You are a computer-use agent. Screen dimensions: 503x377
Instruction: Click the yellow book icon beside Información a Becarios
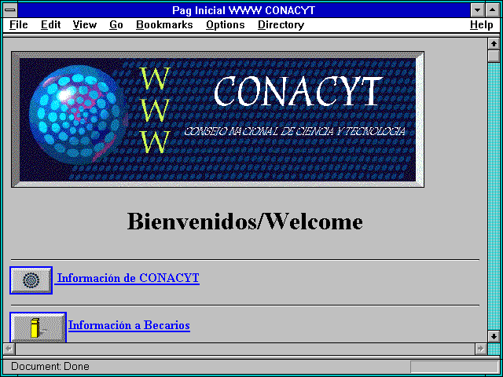[38, 327]
